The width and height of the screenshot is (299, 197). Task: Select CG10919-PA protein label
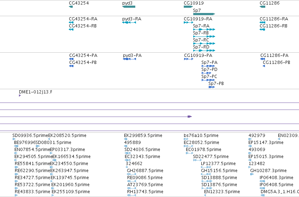[198, 55]
